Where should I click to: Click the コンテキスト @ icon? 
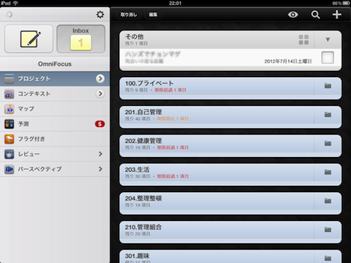(x=9, y=94)
